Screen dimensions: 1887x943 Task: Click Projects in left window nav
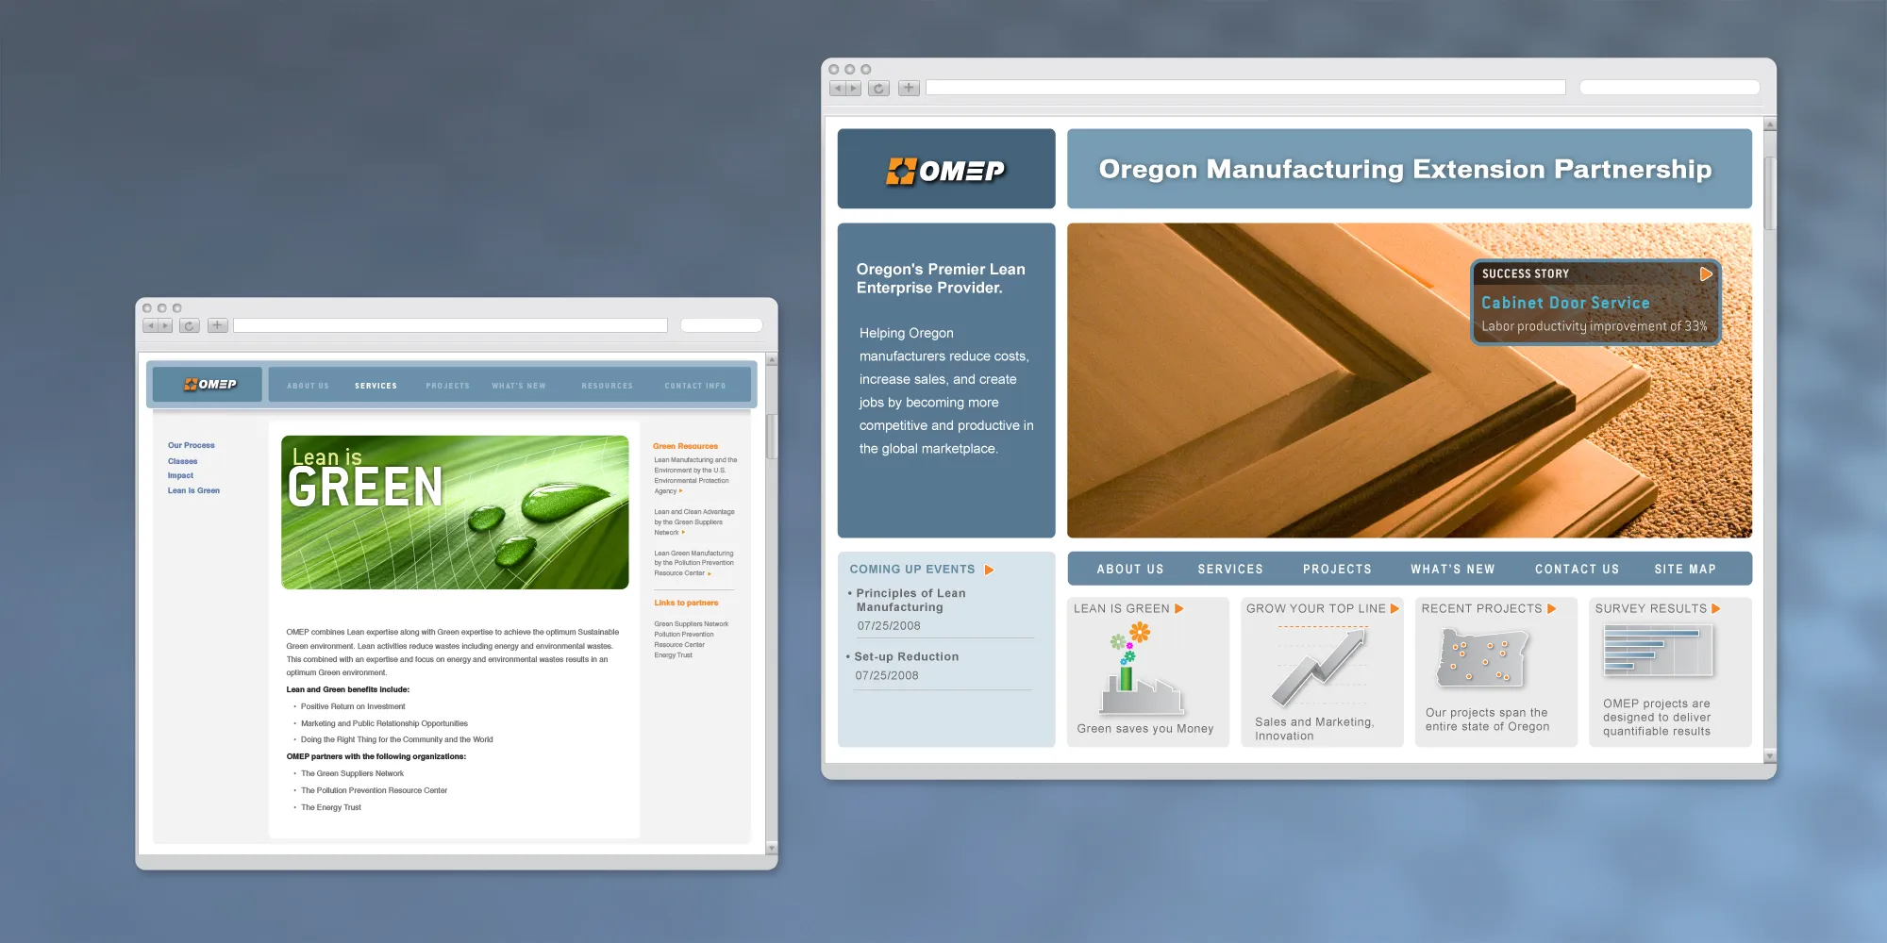point(447,386)
